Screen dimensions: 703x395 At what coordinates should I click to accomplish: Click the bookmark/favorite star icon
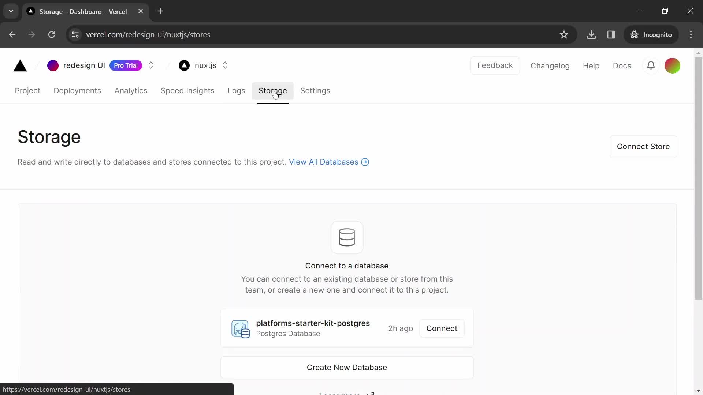(x=564, y=35)
